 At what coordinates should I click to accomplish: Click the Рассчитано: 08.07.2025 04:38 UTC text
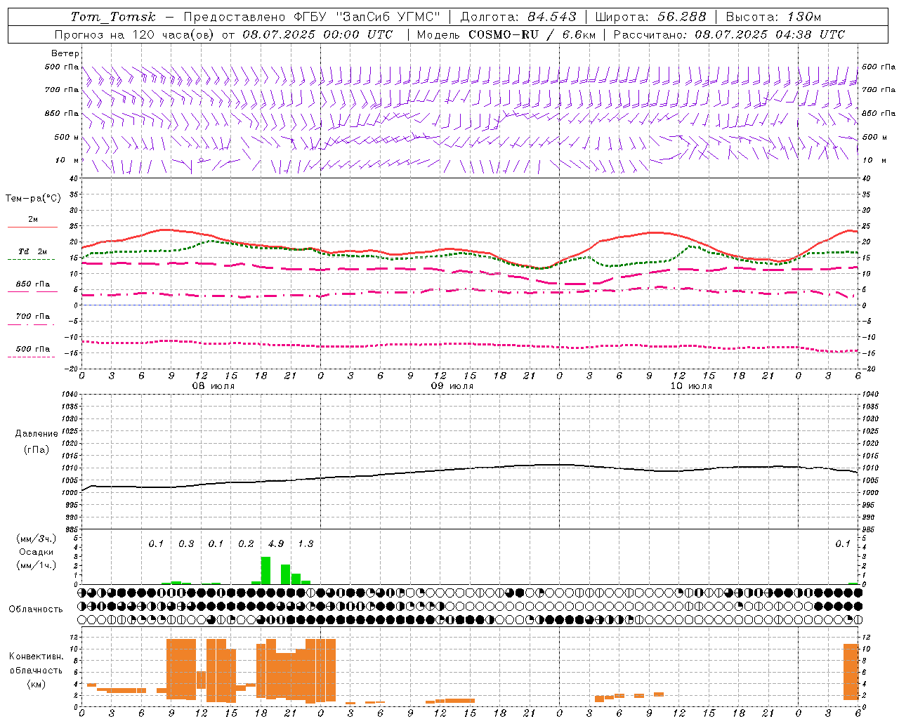point(729,34)
